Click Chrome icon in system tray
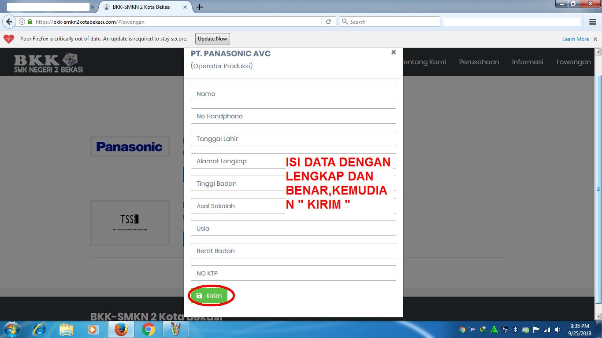Viewport: 602px width, 338px height. 462,330
